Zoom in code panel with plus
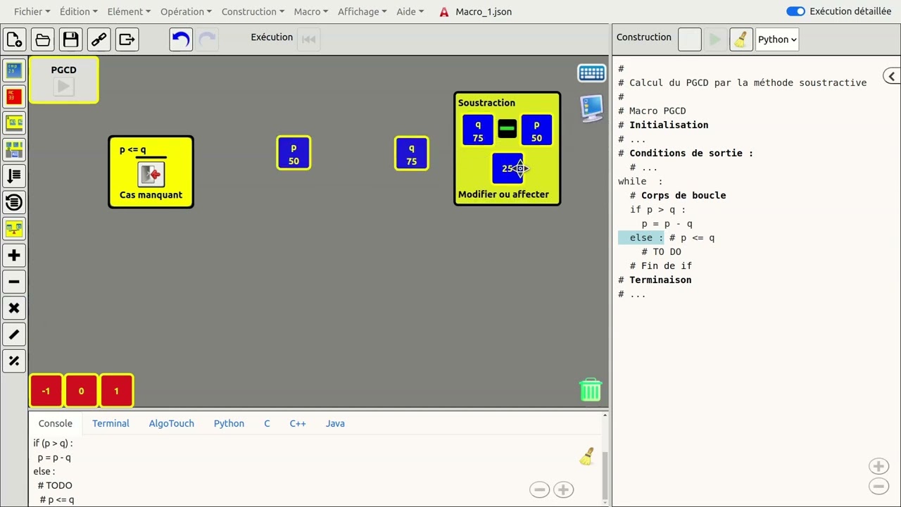The image size is (901, 507). 878,466
